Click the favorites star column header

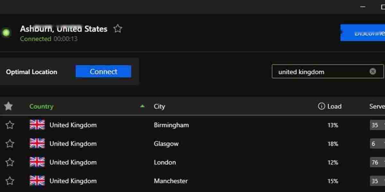8,106
